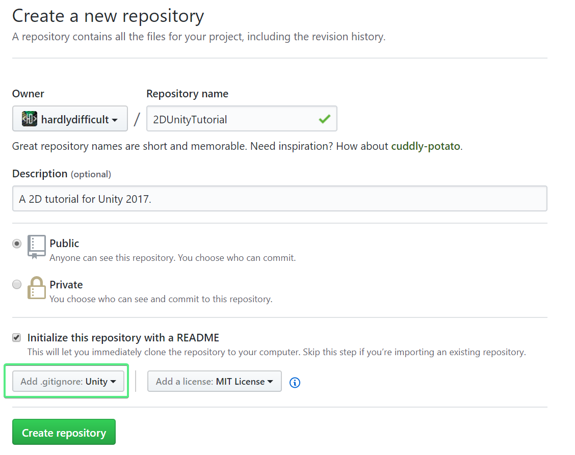Edit the Repository name field
This screenshot has height=455, width=575.
click(x=242, y=119)
